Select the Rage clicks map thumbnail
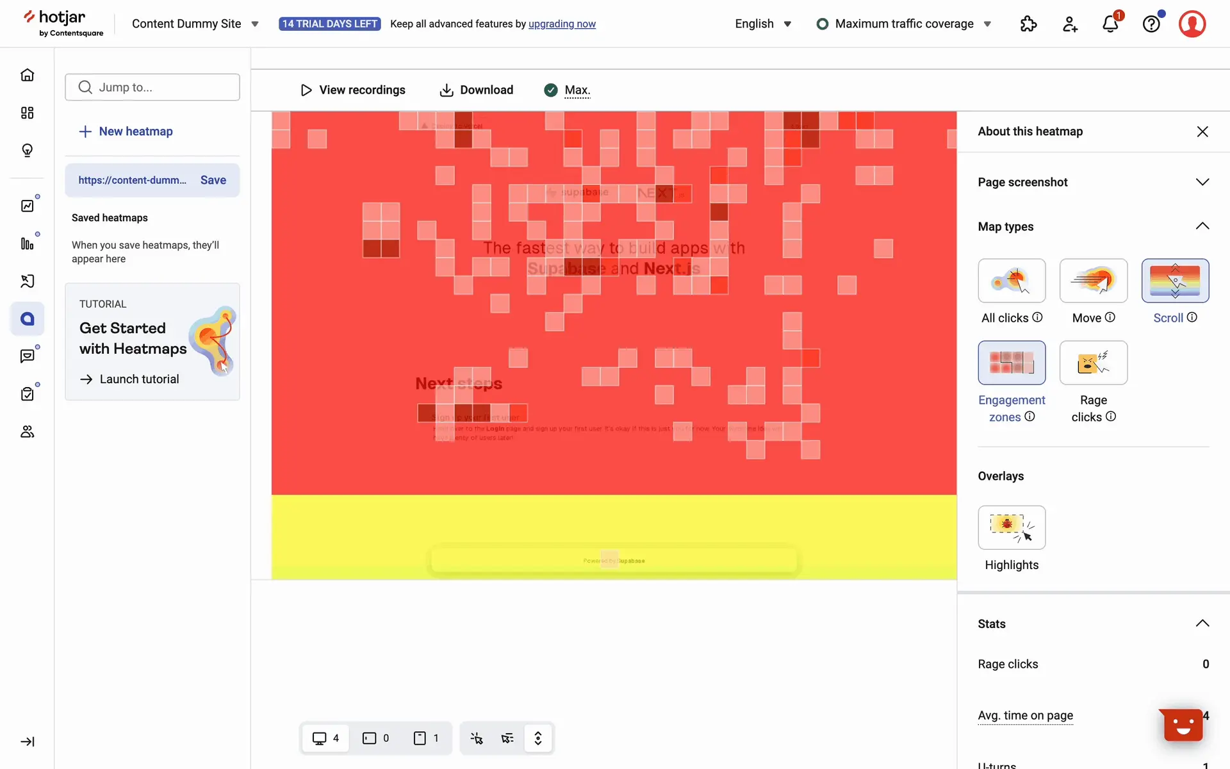Screen dimensions: 1230x769 [x=1093, y=363]
